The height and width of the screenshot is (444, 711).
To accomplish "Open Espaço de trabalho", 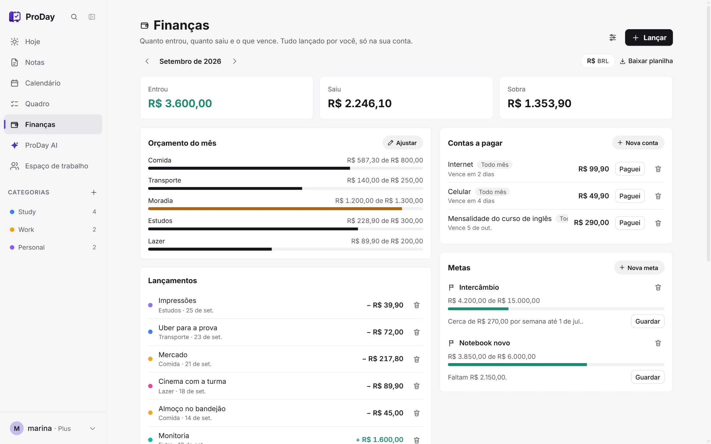I will 53,166.
